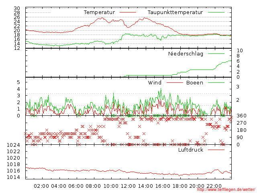Select the 16:00 time axis label
Viewport: 257px width, 193px height.
pyautogui.click(x=163, y=186)
